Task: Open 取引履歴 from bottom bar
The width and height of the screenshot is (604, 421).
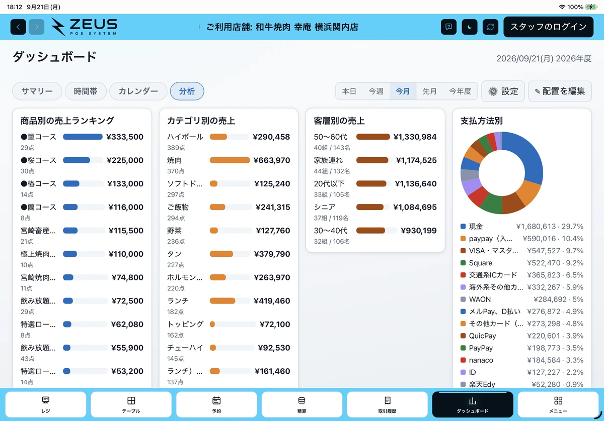Action: pyautogui.click(x=387, y=404)
